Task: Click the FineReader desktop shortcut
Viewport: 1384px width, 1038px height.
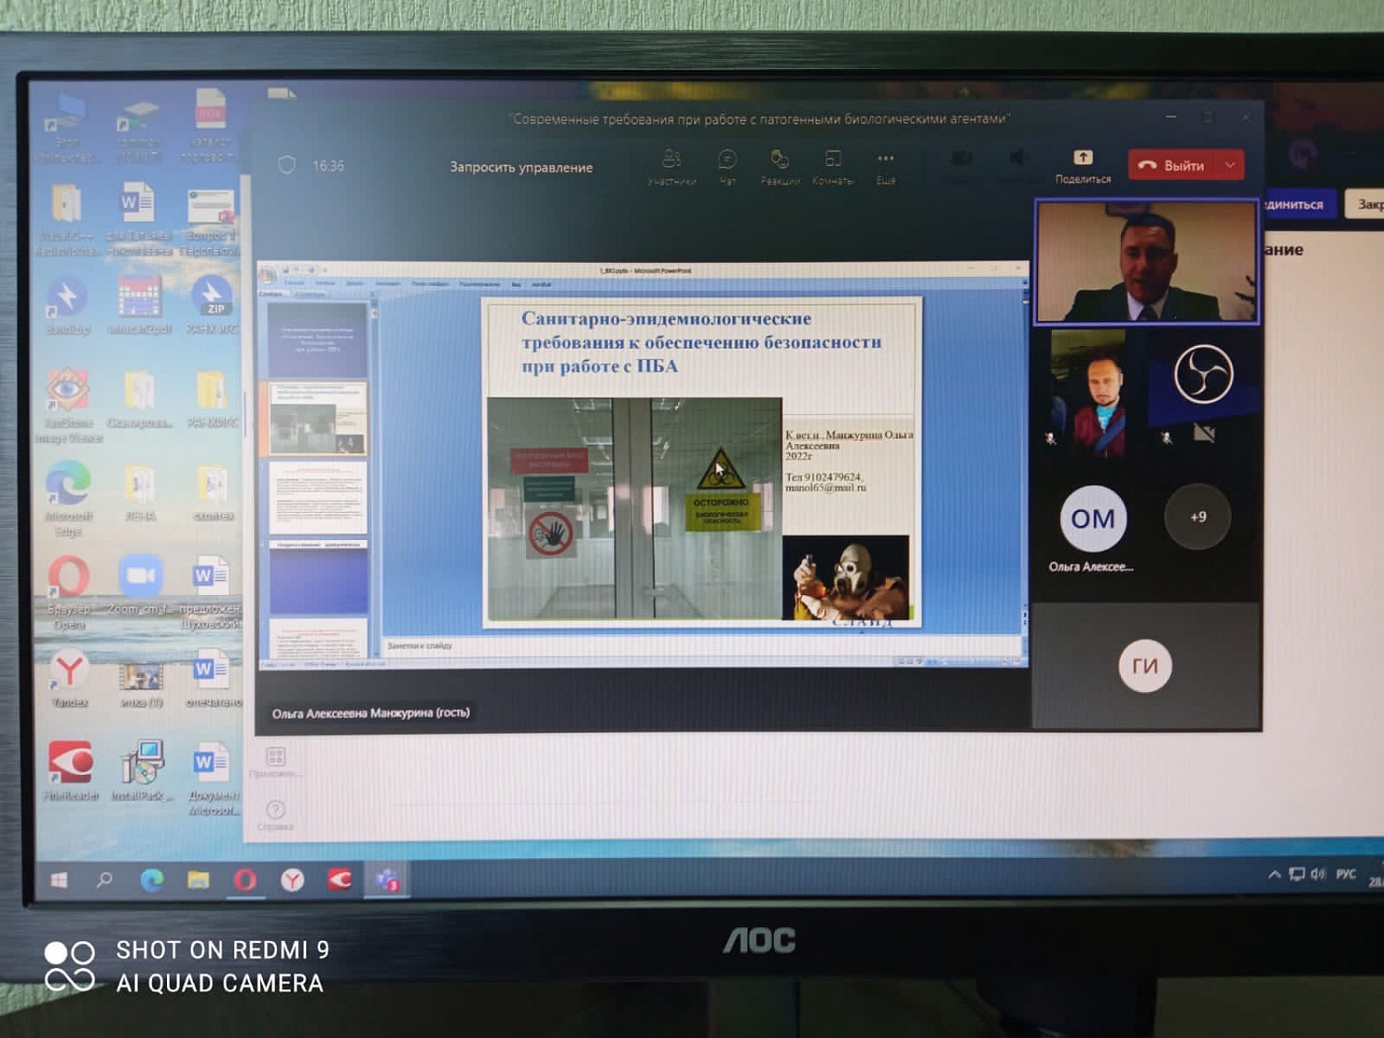Action: pyautogui.click(x=70, y=770)
